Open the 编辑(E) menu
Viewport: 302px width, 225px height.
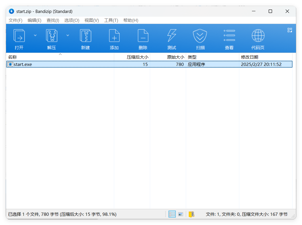pyautogui.click(x=34, y=20)
